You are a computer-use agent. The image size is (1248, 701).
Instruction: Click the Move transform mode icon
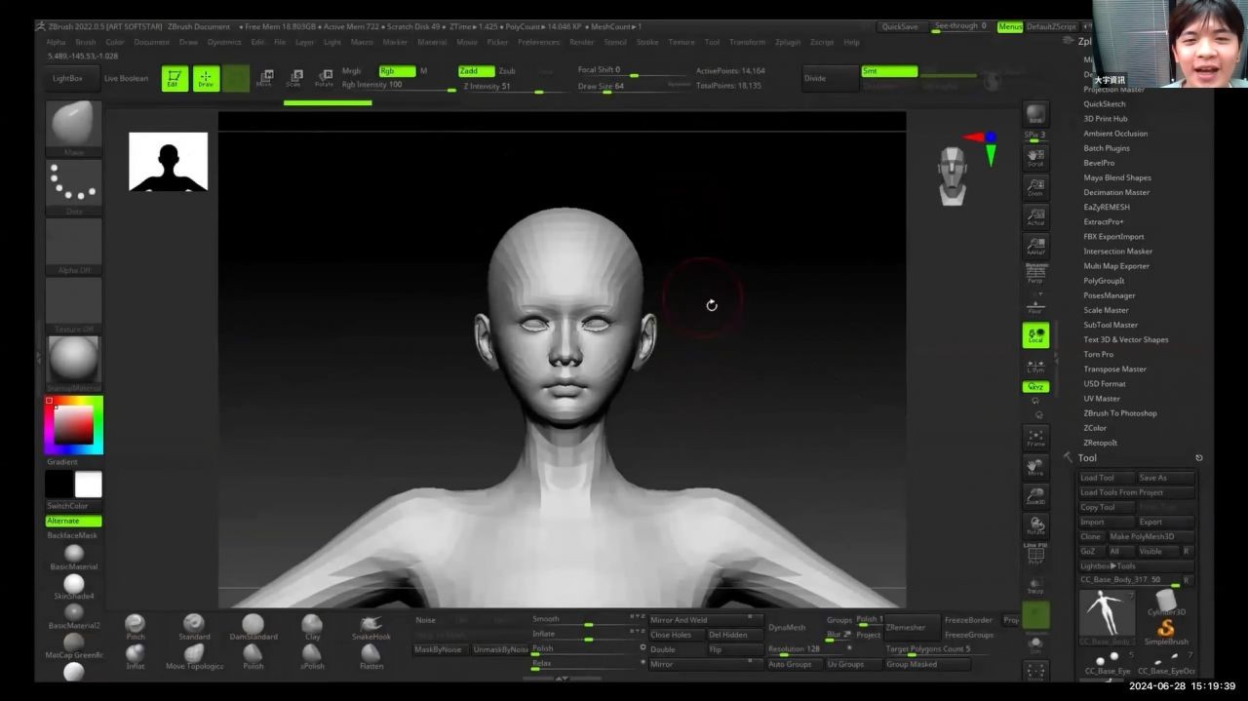(x=264, y=78)
